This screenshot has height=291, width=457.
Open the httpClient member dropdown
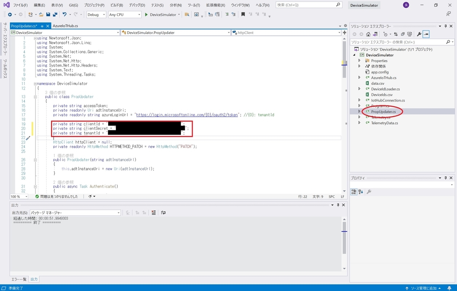pyautogui.click(x=339, y=33)
